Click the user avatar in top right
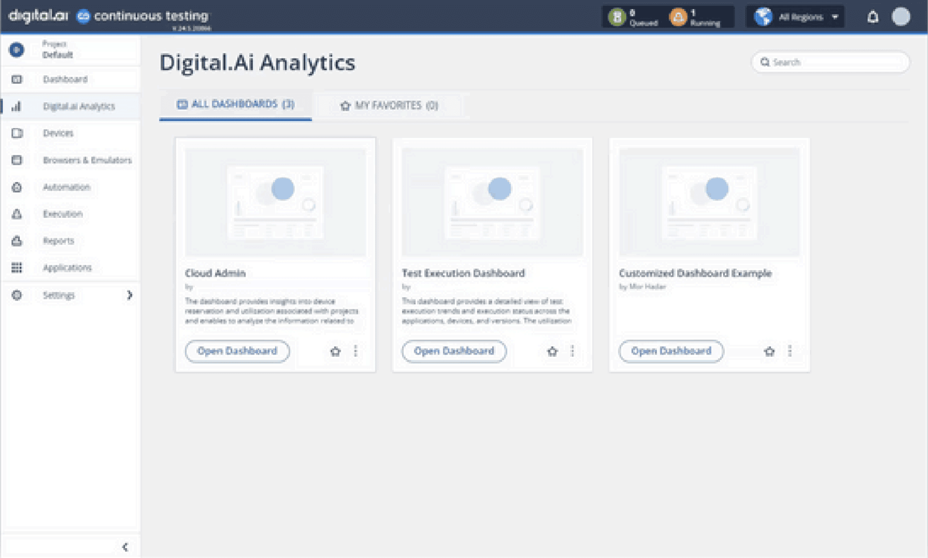Viewport: 928px width, 558px height. click(902, 17)
